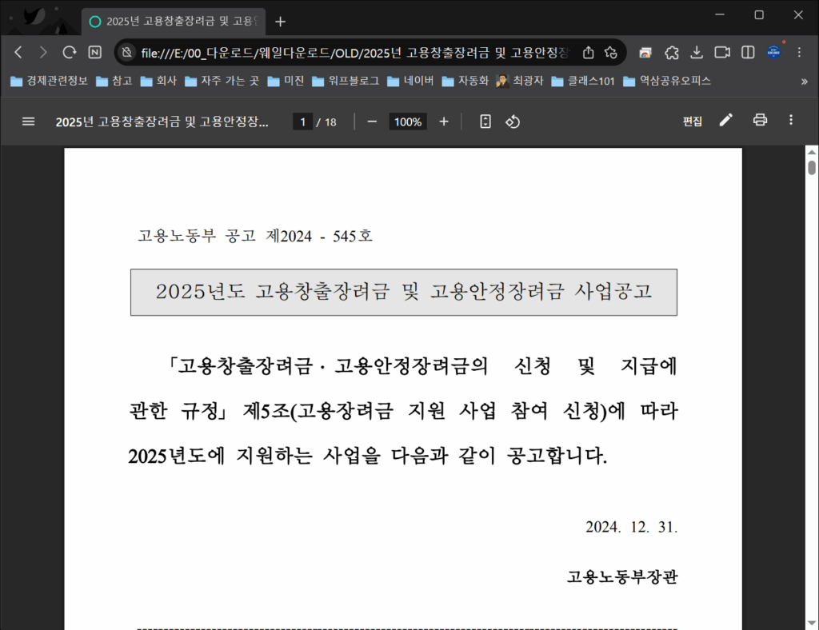Fit PDF to page
The height and width of the screenshot is (630, 819).
pyautogui.click(x=485, y=122)
